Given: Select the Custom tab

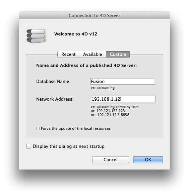Looking at the screenshot, I should click(x=118, y=55).
